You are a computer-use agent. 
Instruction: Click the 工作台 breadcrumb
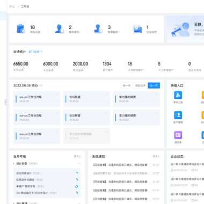pyautogui.click(x=25, y=6)
